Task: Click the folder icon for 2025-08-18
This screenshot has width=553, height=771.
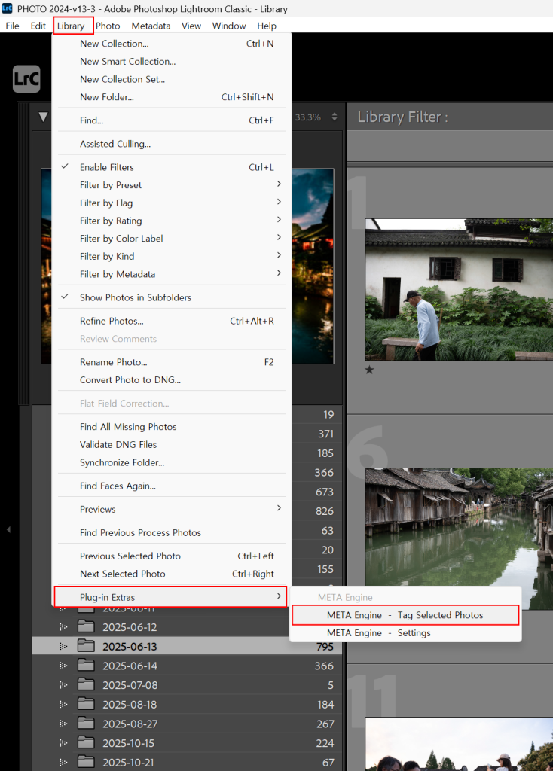Action: pyautogui.click(x=87, y=705)
